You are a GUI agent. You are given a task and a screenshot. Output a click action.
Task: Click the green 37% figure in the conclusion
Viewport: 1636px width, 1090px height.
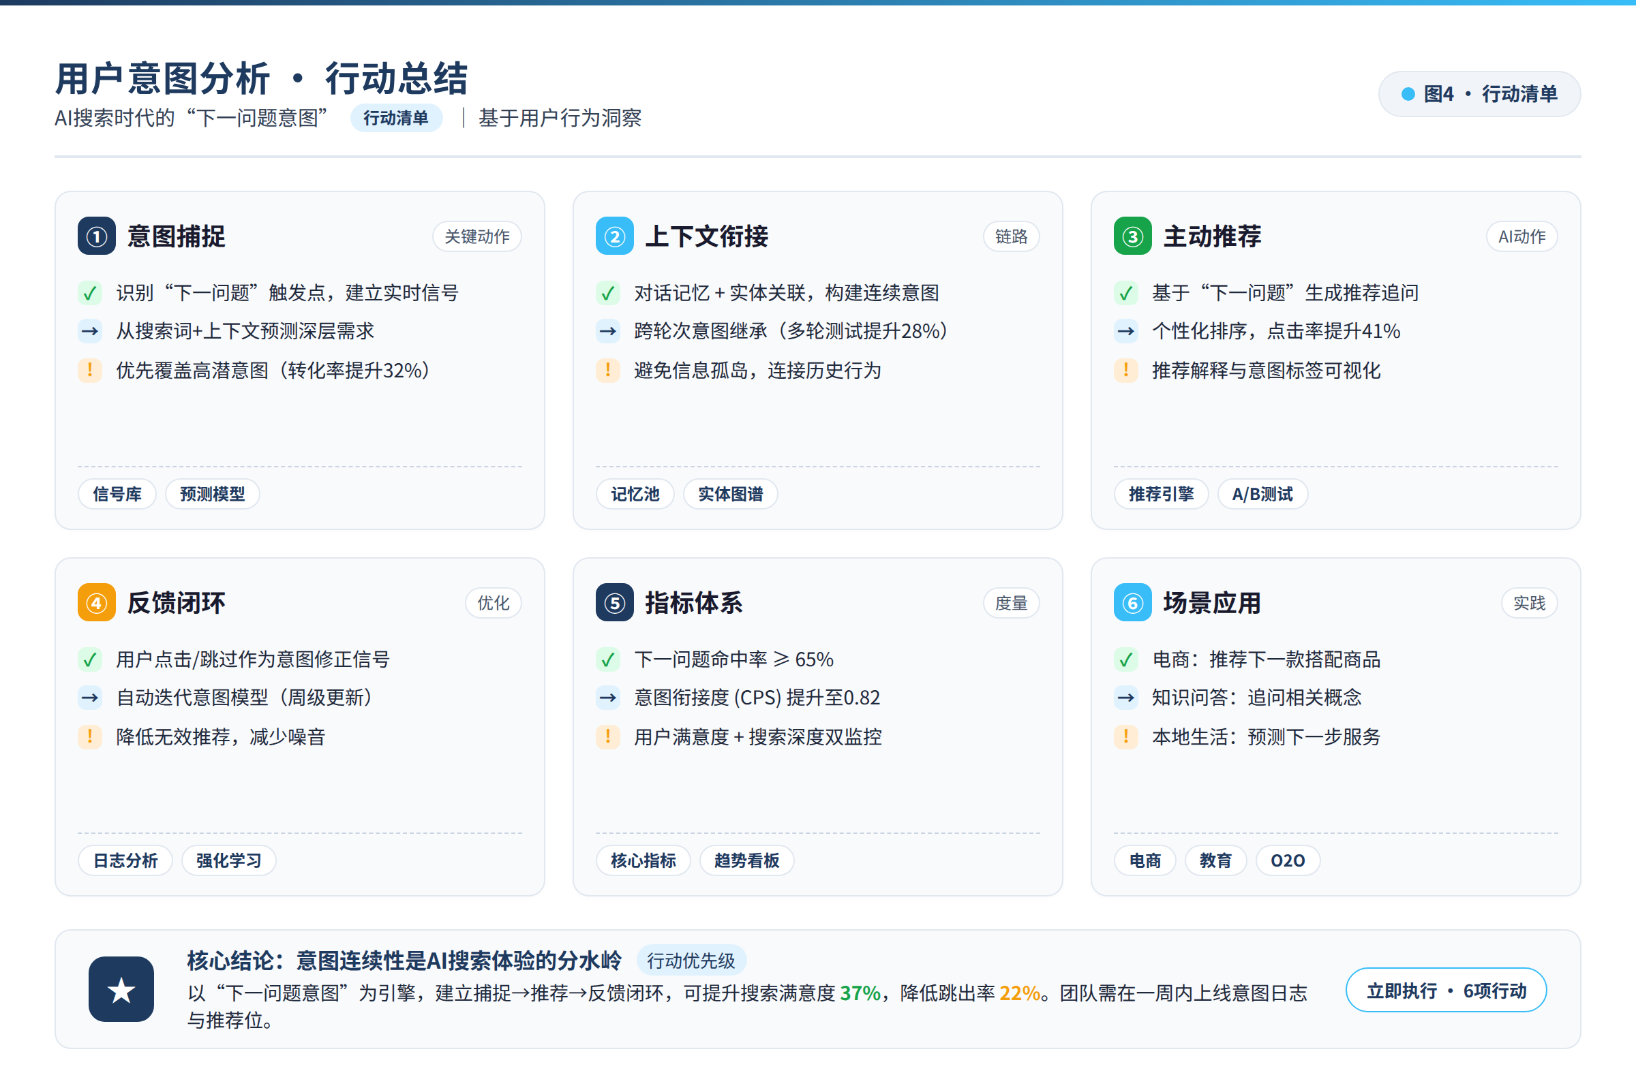(x=860, y=993)
